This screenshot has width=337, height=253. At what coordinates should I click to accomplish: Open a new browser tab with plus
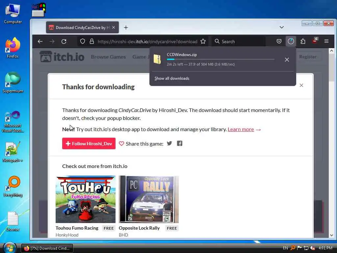pos(126,28)
